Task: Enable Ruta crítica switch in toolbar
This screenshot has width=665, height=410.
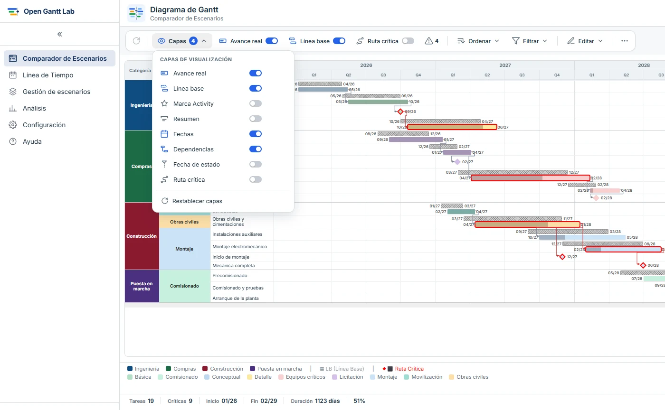Action: [408, 41]
